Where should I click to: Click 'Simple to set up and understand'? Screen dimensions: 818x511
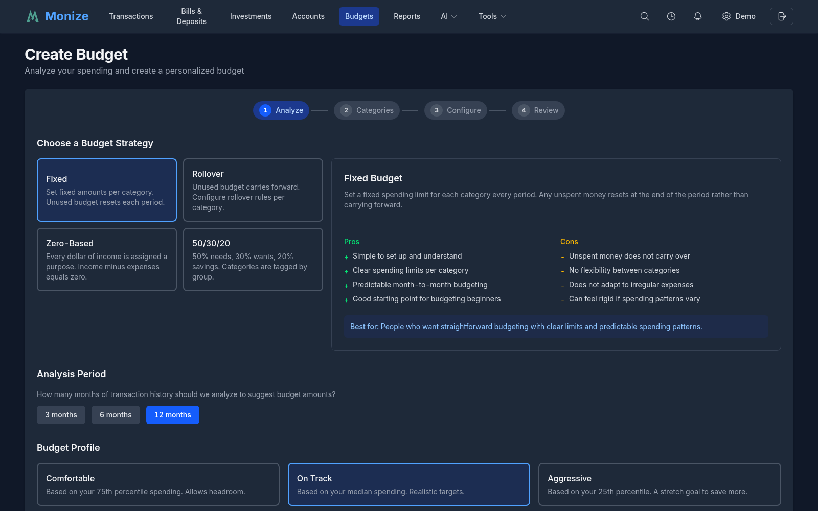(x=407, y=256)
